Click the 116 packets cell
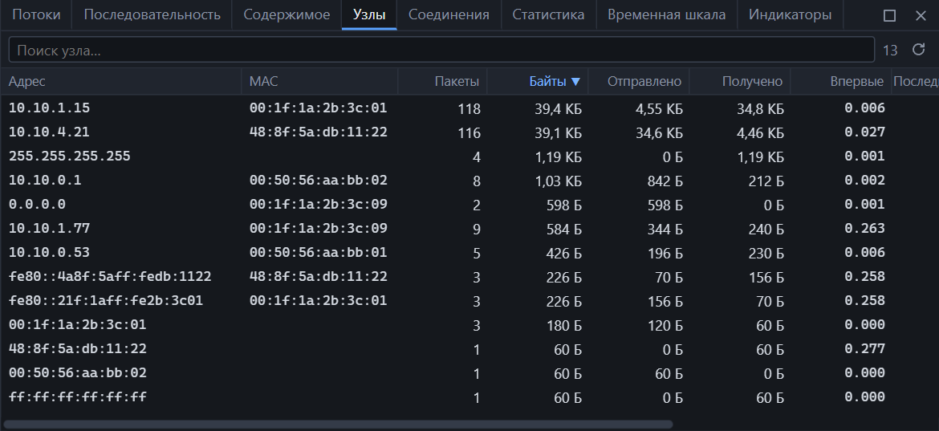Image resolution: width=939 pixels, height=431 pixels. tap(469, 133)
